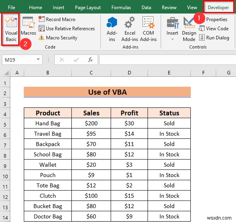Open the Visual Basic editor

[11, 29]
